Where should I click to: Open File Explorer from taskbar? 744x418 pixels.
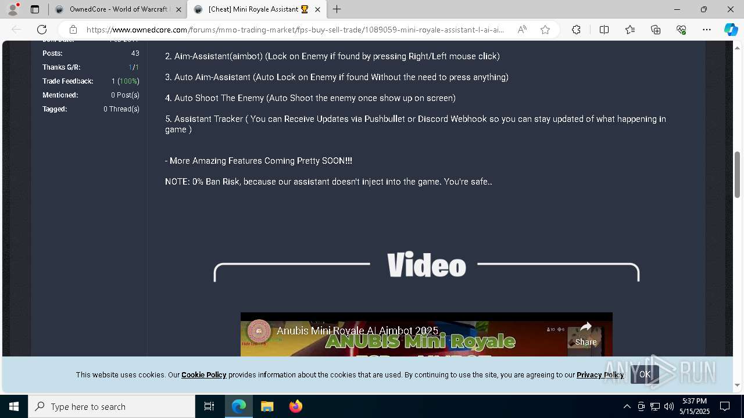[x=267, y=406]
